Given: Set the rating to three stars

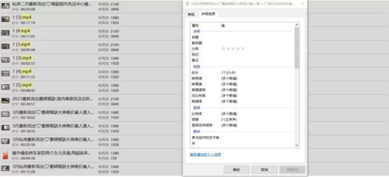Looking at the screenshot, I should pos(233,49).
